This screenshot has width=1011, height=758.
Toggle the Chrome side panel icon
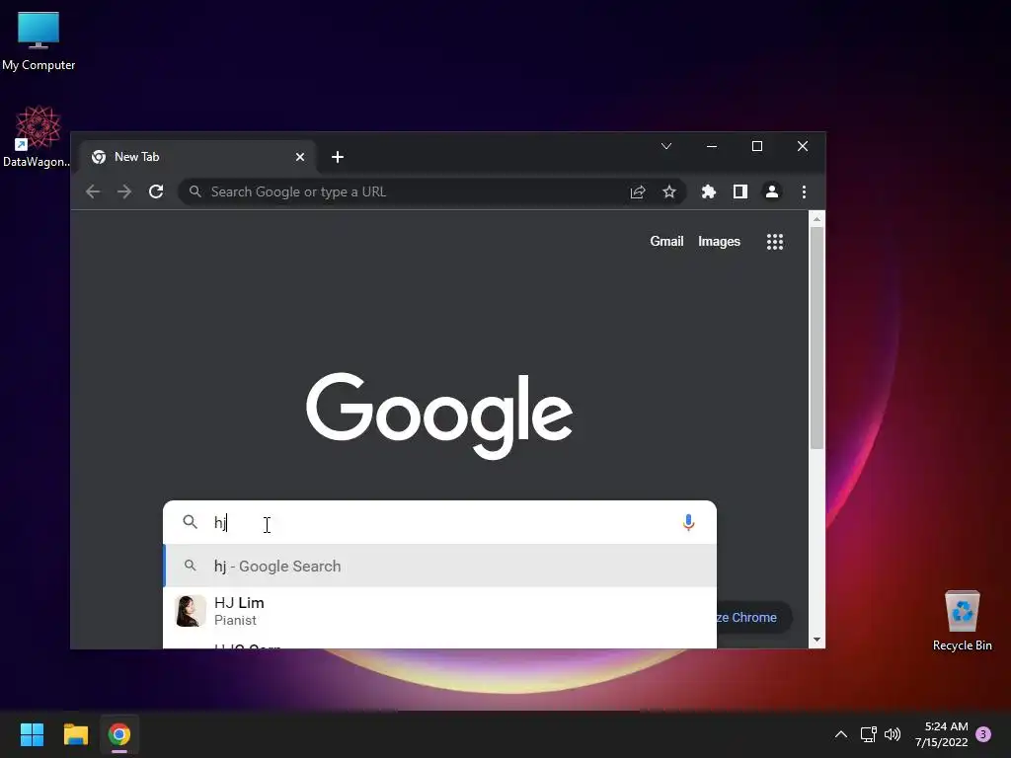click(740, 191)
